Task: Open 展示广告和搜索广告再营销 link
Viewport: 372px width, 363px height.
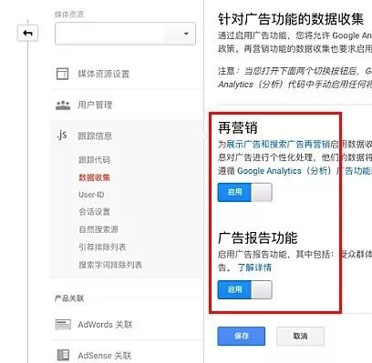Action: coord(278,144)
